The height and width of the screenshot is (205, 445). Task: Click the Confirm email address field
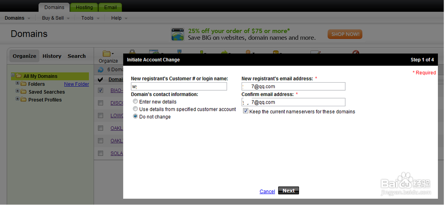click(x=293, y=102)
